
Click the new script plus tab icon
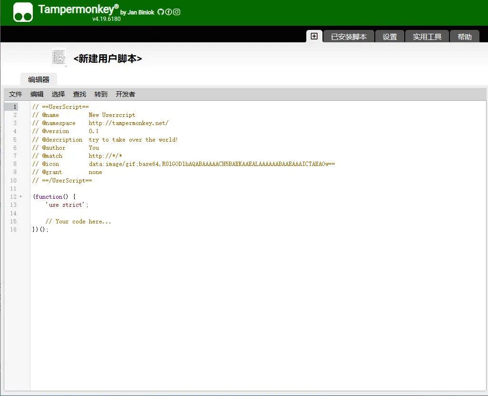click(x=314, y=36)
